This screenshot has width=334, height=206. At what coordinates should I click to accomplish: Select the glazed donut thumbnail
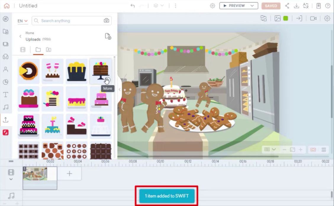point(28,71)
